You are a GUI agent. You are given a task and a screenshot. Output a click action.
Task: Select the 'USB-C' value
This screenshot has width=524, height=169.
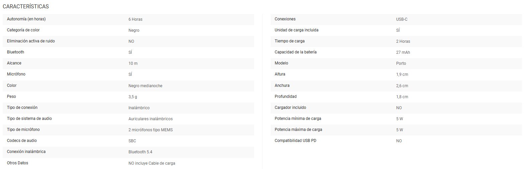[402, 19]
